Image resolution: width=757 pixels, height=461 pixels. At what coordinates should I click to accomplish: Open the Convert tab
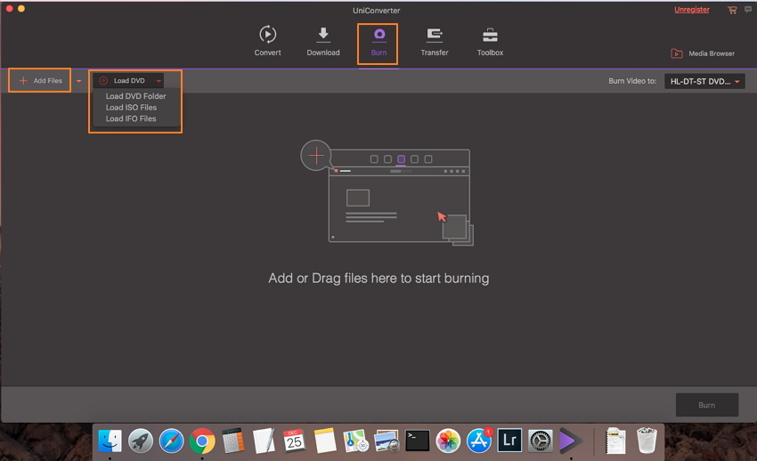coord(267,41)
